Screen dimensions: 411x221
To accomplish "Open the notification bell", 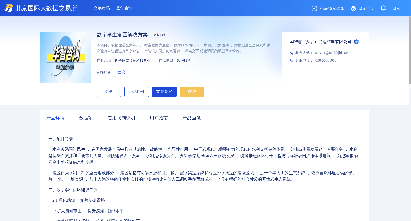I will pos(383,8).
